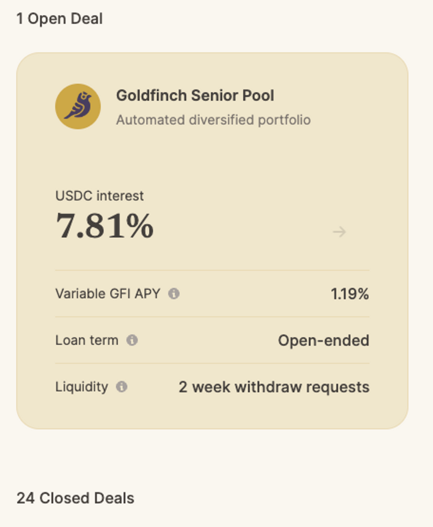
Task: Click the Liquidity row in card
Action: (212, 387)
